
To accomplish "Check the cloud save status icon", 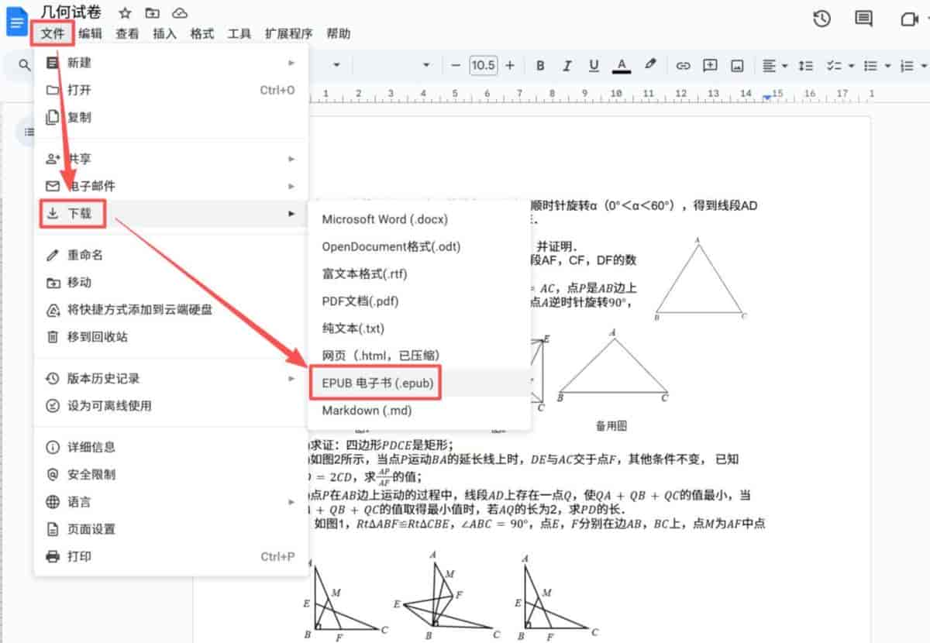I will pos(180,13).
